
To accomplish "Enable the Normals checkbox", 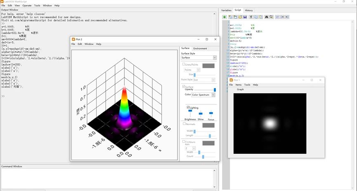I will point(184,124).
